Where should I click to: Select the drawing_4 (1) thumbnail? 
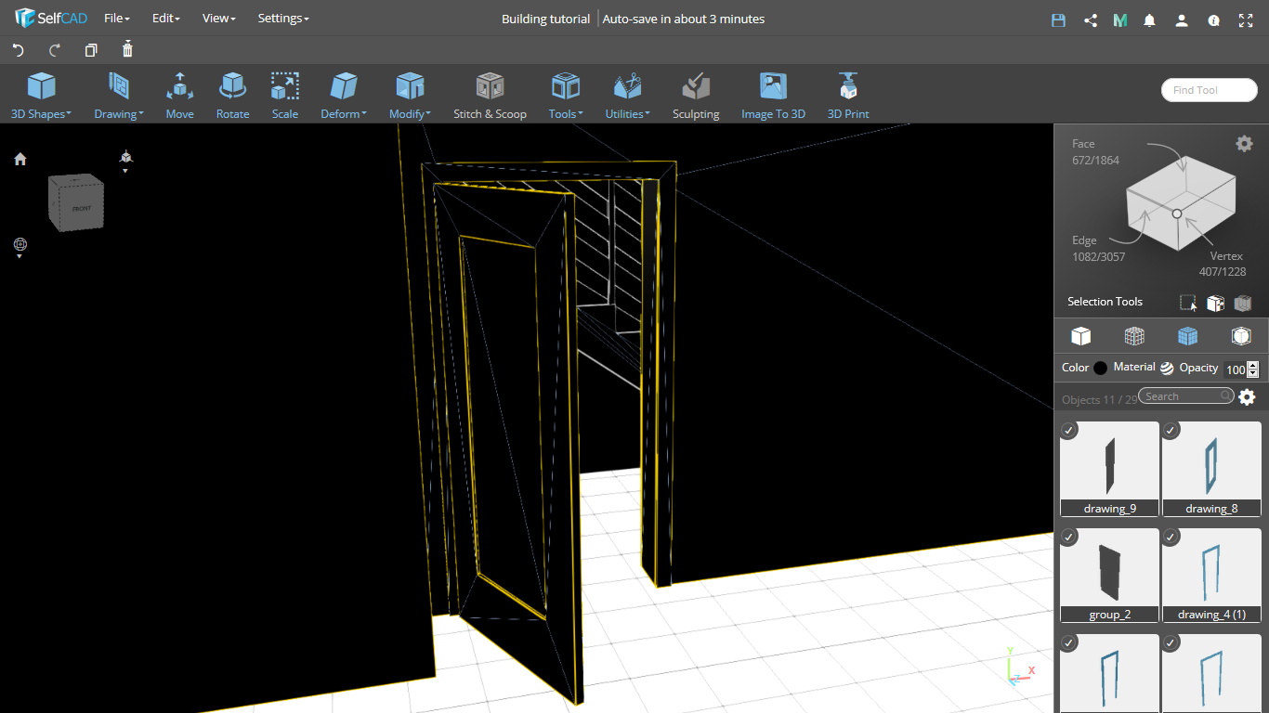[1211, 575]
